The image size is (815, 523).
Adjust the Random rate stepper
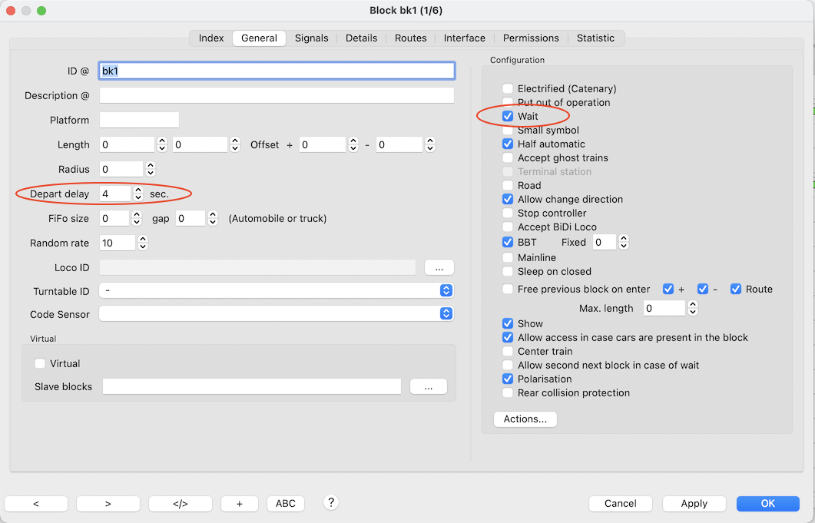click(143, 243)
